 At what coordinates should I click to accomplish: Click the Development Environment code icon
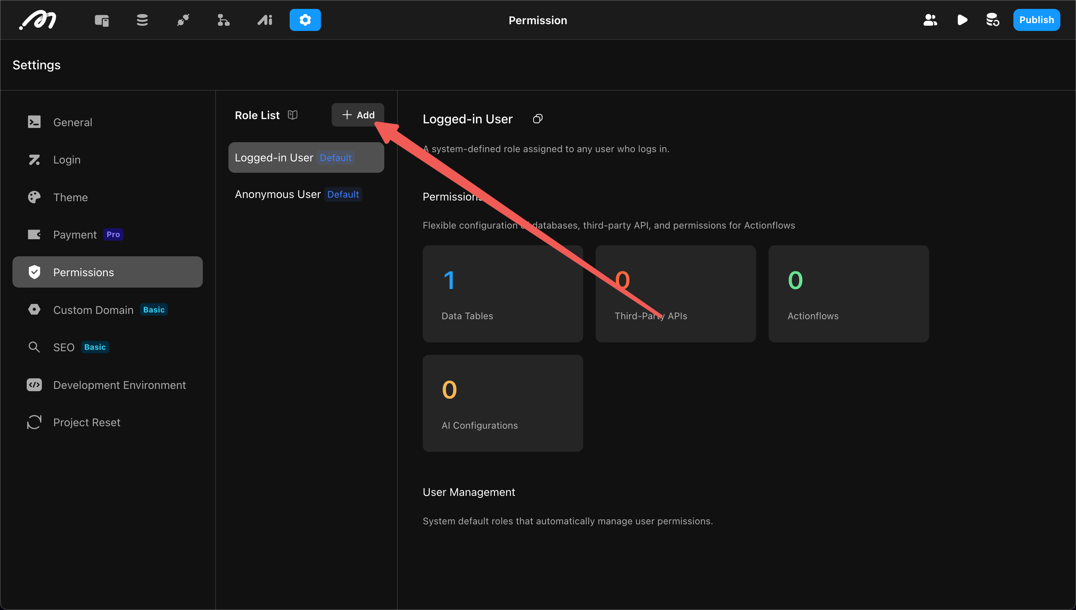(x=35, y=385)
